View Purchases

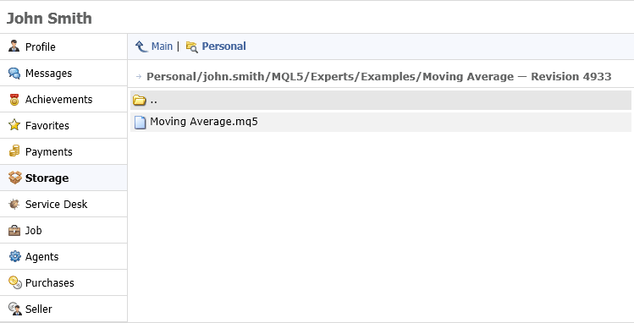tap(63, 282)
